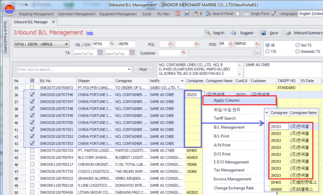
Task: Toggle the Search Panel checkbox
Action: point(237,14)
